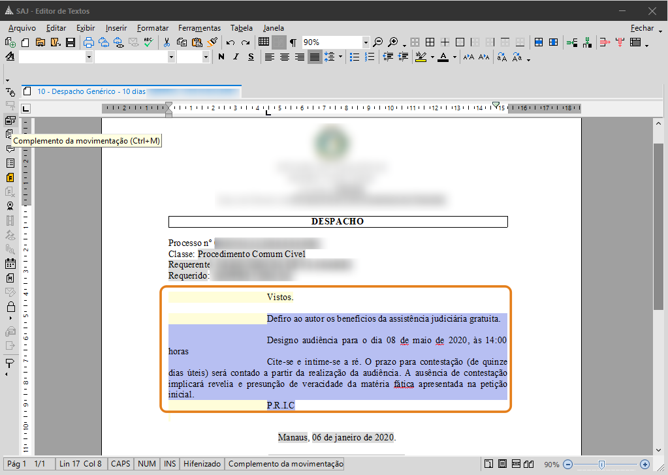Click the status bar zoom minus button
This screenshot has width=668, height=475.
(568, 464)
